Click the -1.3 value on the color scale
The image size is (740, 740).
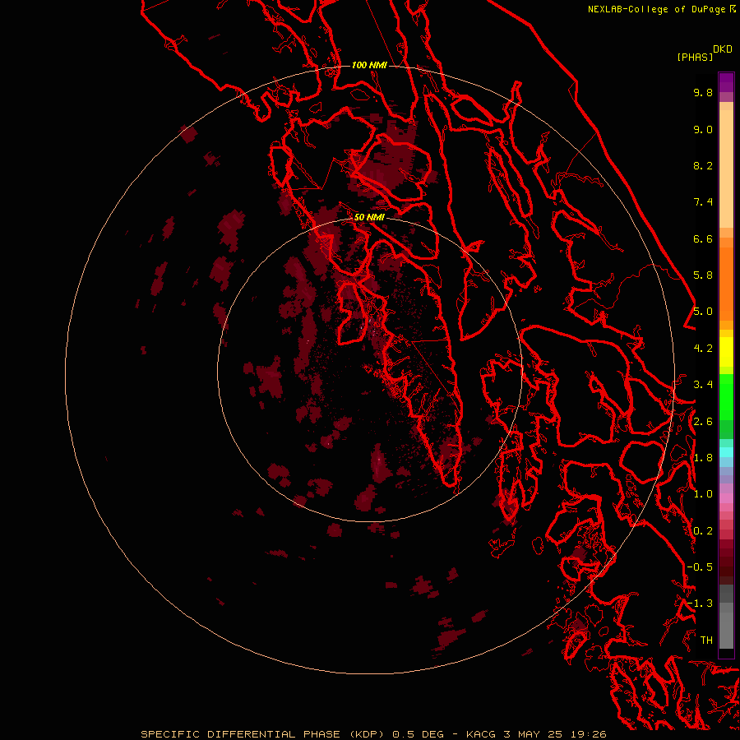700,604
